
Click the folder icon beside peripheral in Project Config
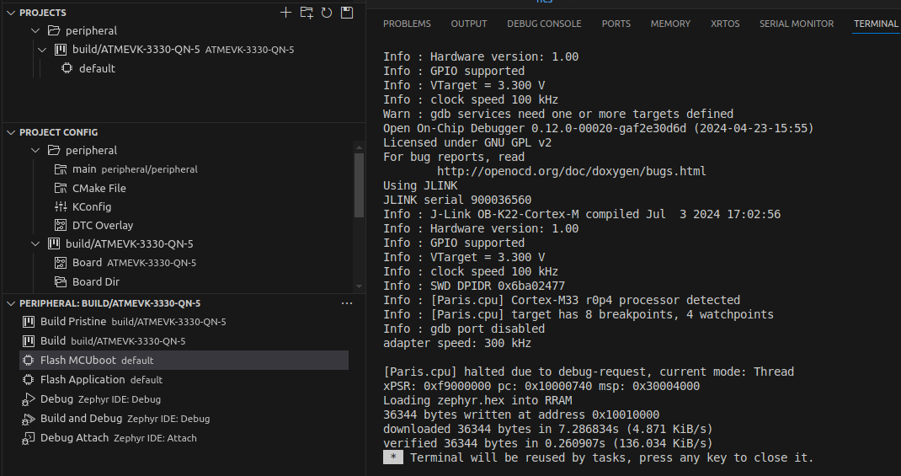coord(54,150)
